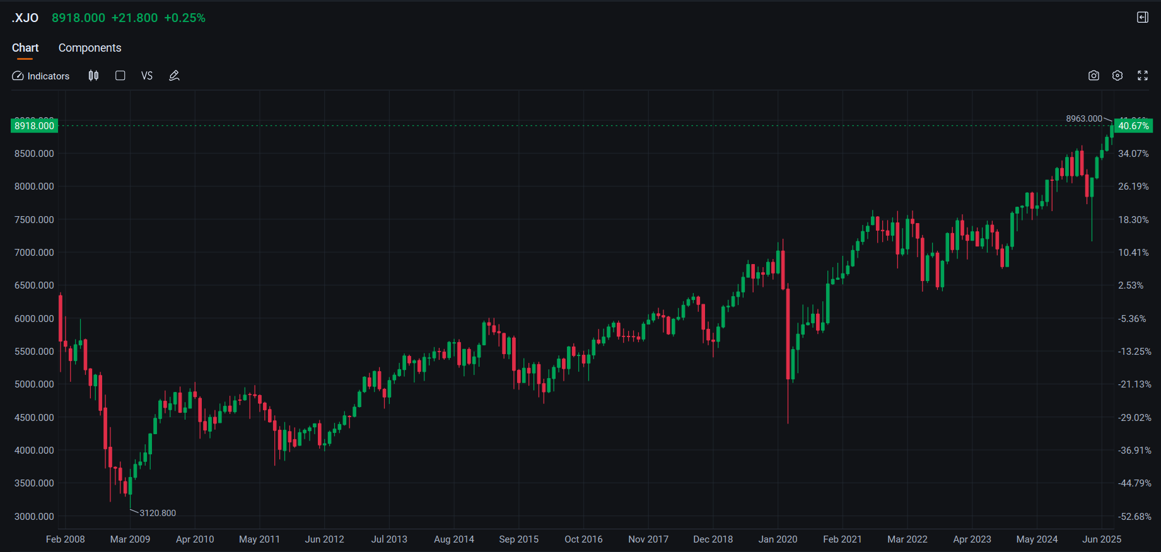Take a chart snapshot with camera icon
The image size is (1161, 552).
(1094, 76)
